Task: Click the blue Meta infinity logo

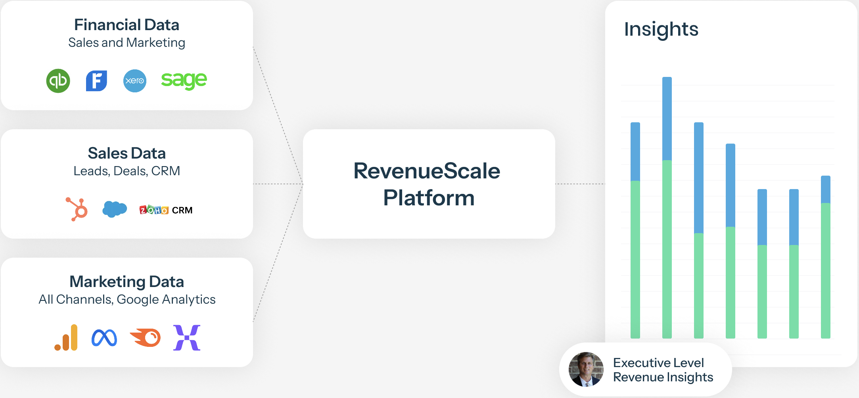Action: point(104,338)
